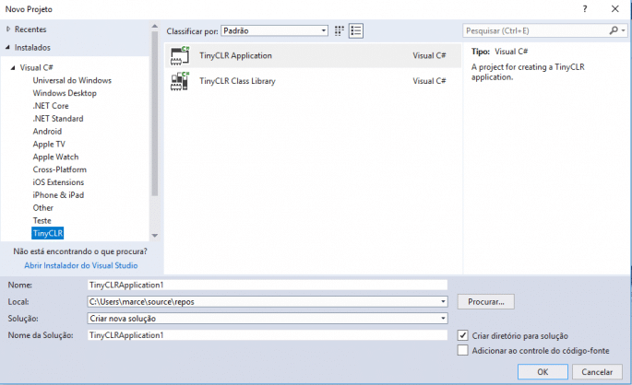Image resolution: width=632 pixels, height=385 pixels.
Task: Open search options dropdown arrow
Action: (x=623, y=30)
